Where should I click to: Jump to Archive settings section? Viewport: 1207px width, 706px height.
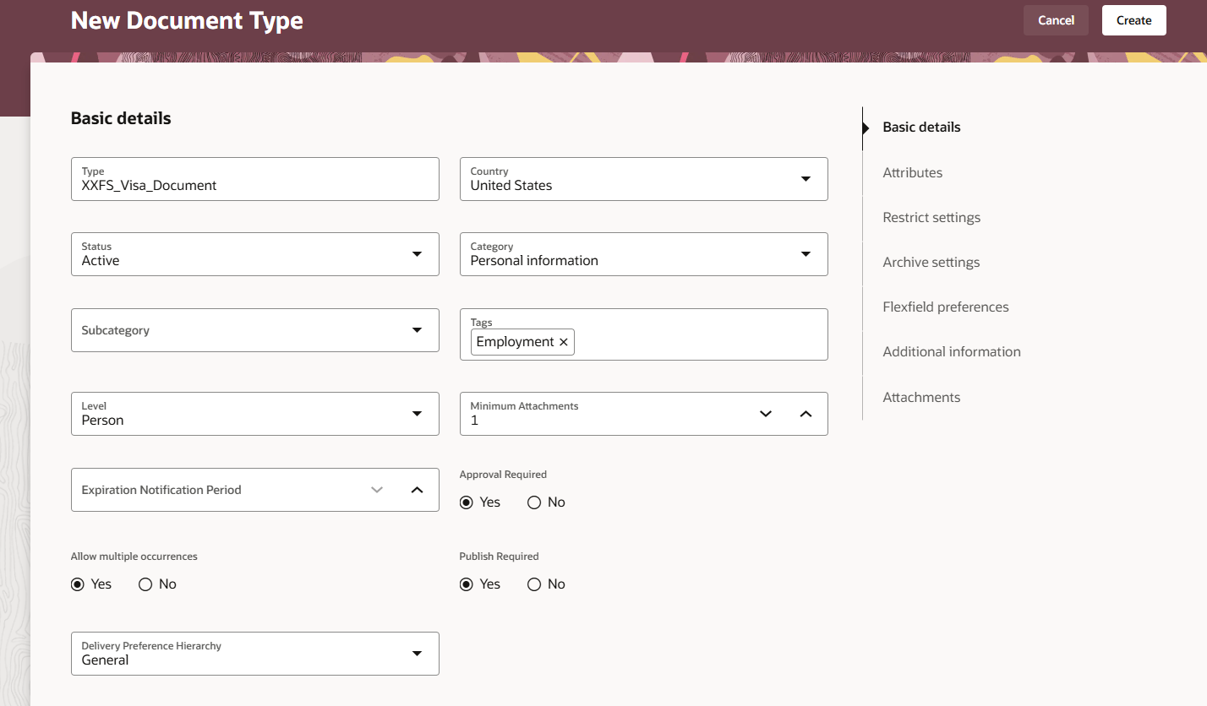click(931, 262)
